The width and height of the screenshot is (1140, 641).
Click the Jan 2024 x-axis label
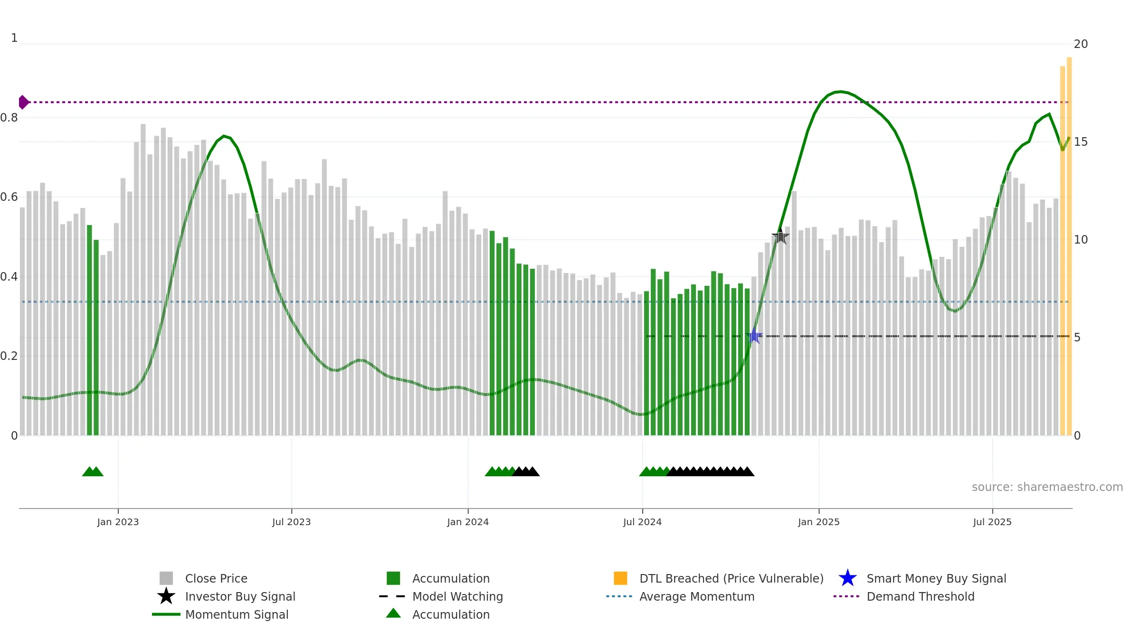(468, 522)
